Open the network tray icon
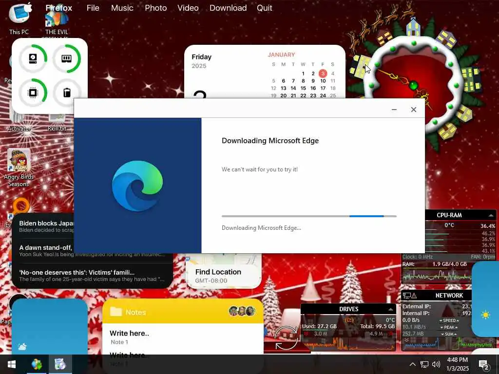This screenshot has width=499, height=374. point(424,364)
